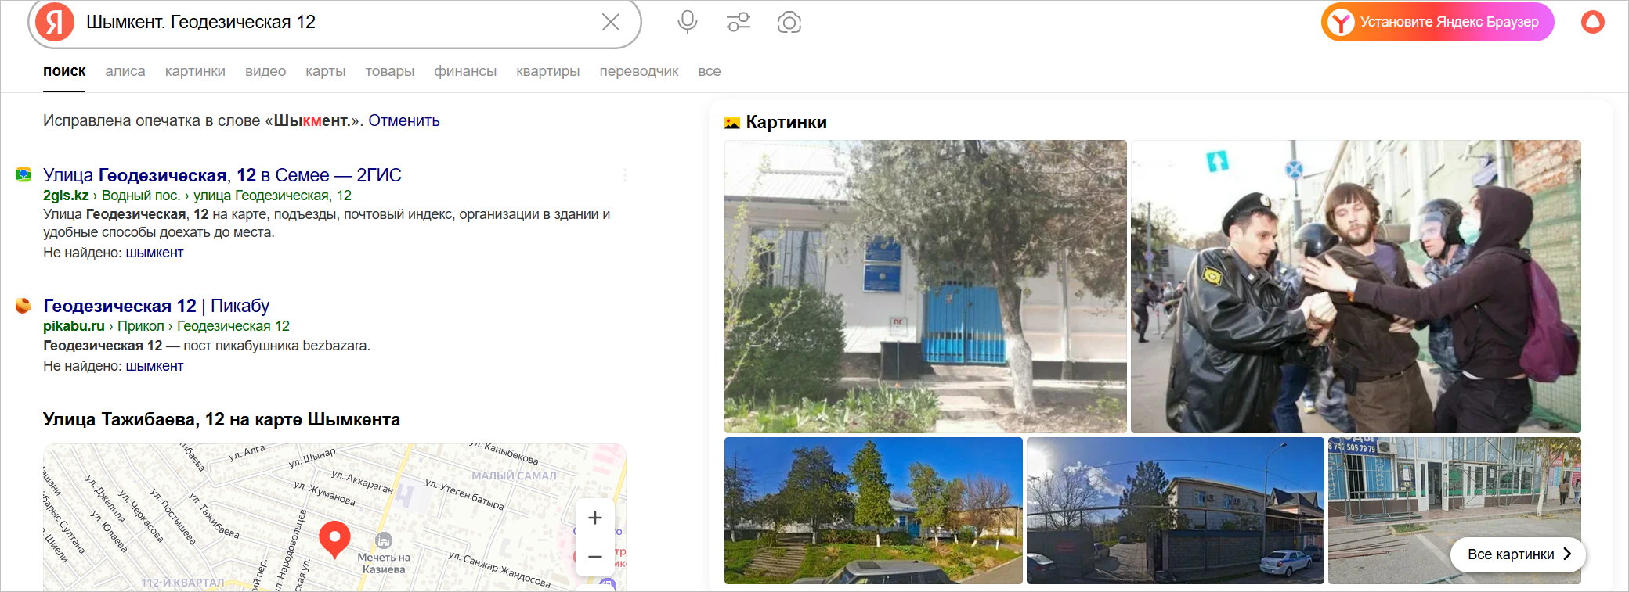The width and height of the screenshot is (1629, 592).
Task: Open the thumbnail of building with blue gate
Action: (926, 286)
